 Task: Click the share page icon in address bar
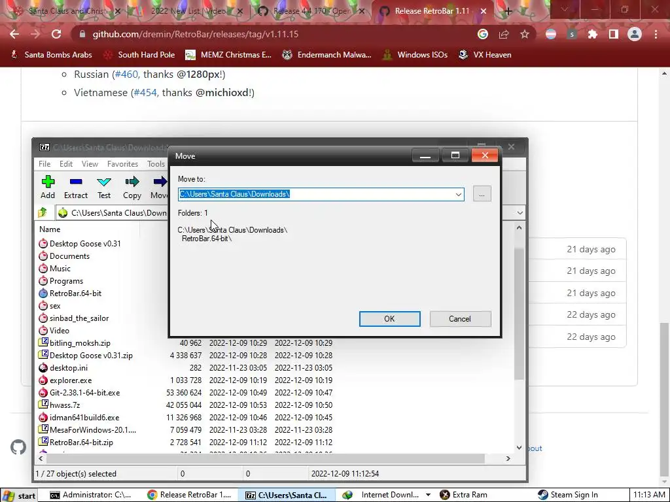pyautogui.click(x=504, y=34)
